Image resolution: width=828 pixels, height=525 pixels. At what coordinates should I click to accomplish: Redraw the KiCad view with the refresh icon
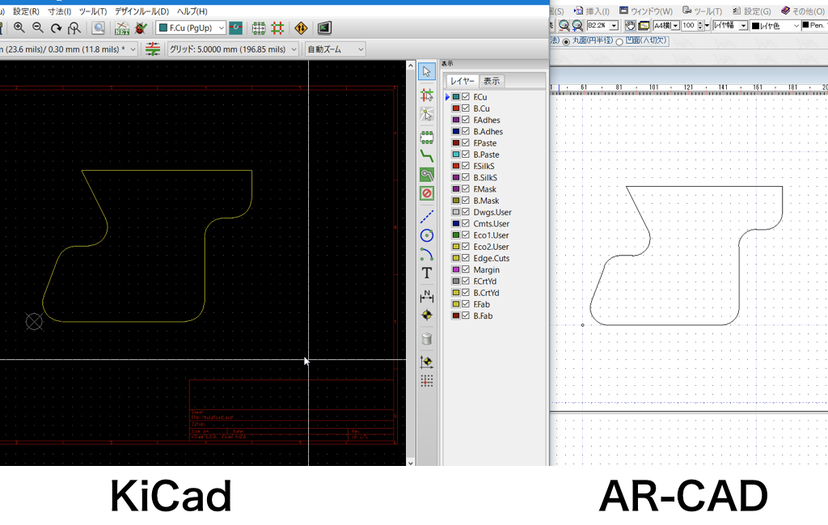tap(56, 28)
